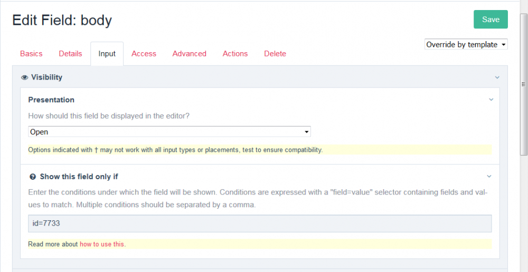Screen dimensions: 528x272
Task: Go to the Advanced tab
Action: coord(189,54)
